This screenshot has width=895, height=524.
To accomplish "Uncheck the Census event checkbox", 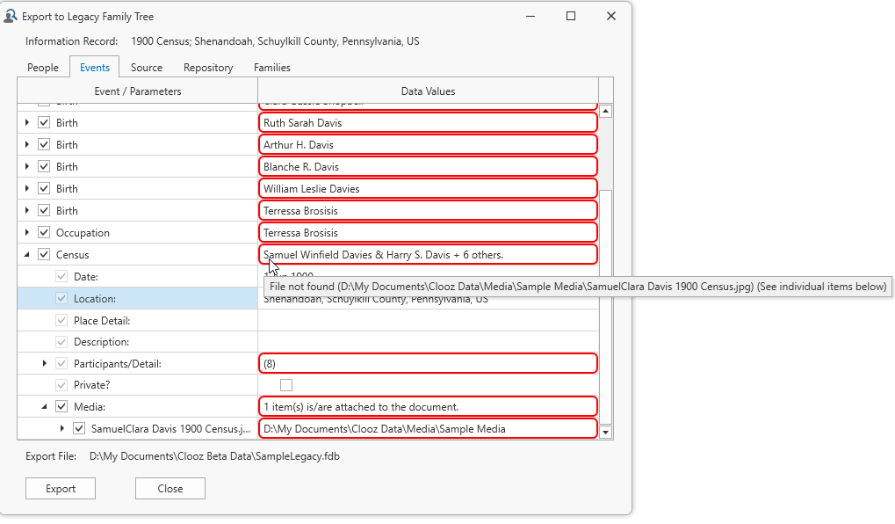I will coord(44,255).
